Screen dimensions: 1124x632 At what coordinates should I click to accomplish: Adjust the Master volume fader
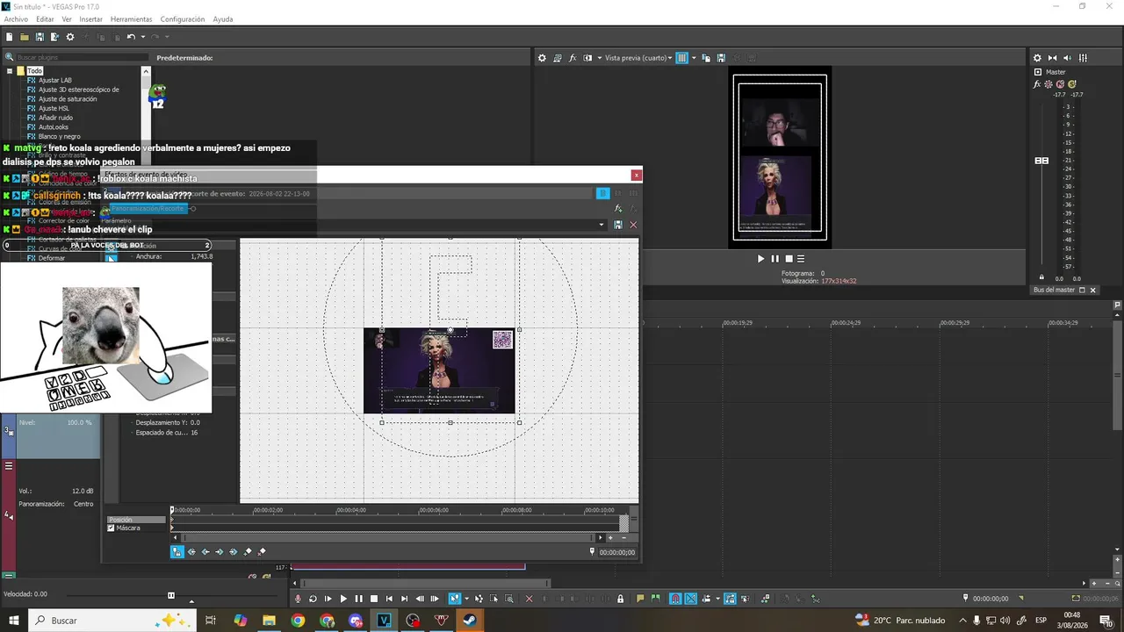pos(1042,161)
